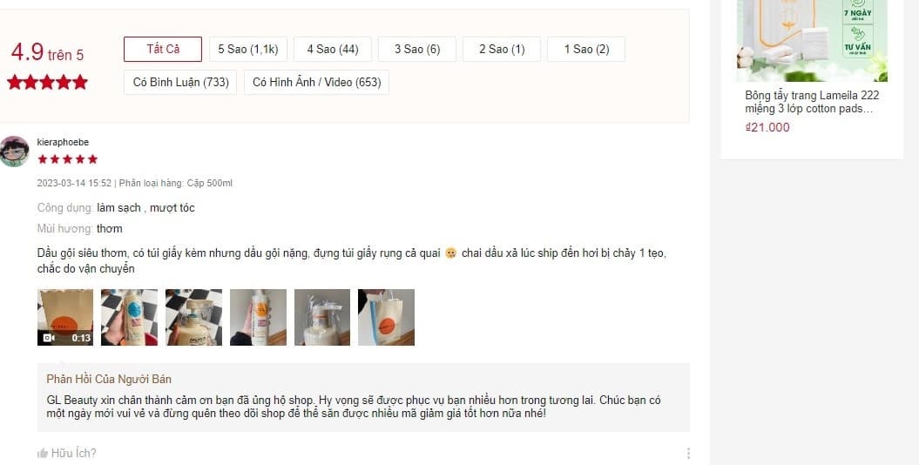Play the 0:13 review video
Screen dimensions: 919x465
click(65, 317)
